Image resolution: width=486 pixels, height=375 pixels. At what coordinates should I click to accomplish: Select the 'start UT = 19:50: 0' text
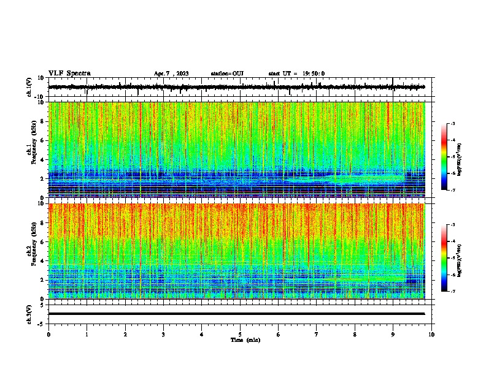(x=296, y=74)
